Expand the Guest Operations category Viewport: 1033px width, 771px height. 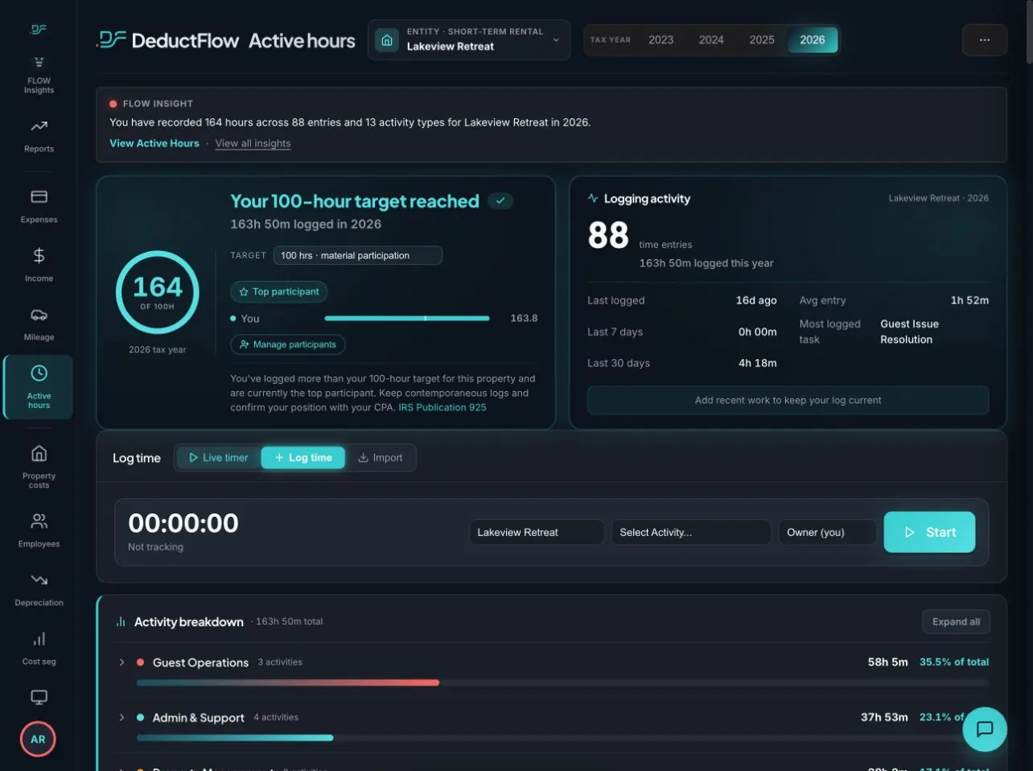[x=121, y=662]
